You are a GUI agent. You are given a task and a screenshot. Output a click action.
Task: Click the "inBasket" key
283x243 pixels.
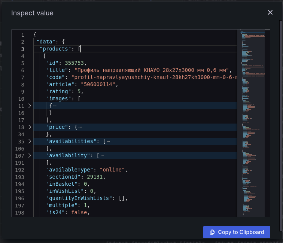(x=62, y=184)
